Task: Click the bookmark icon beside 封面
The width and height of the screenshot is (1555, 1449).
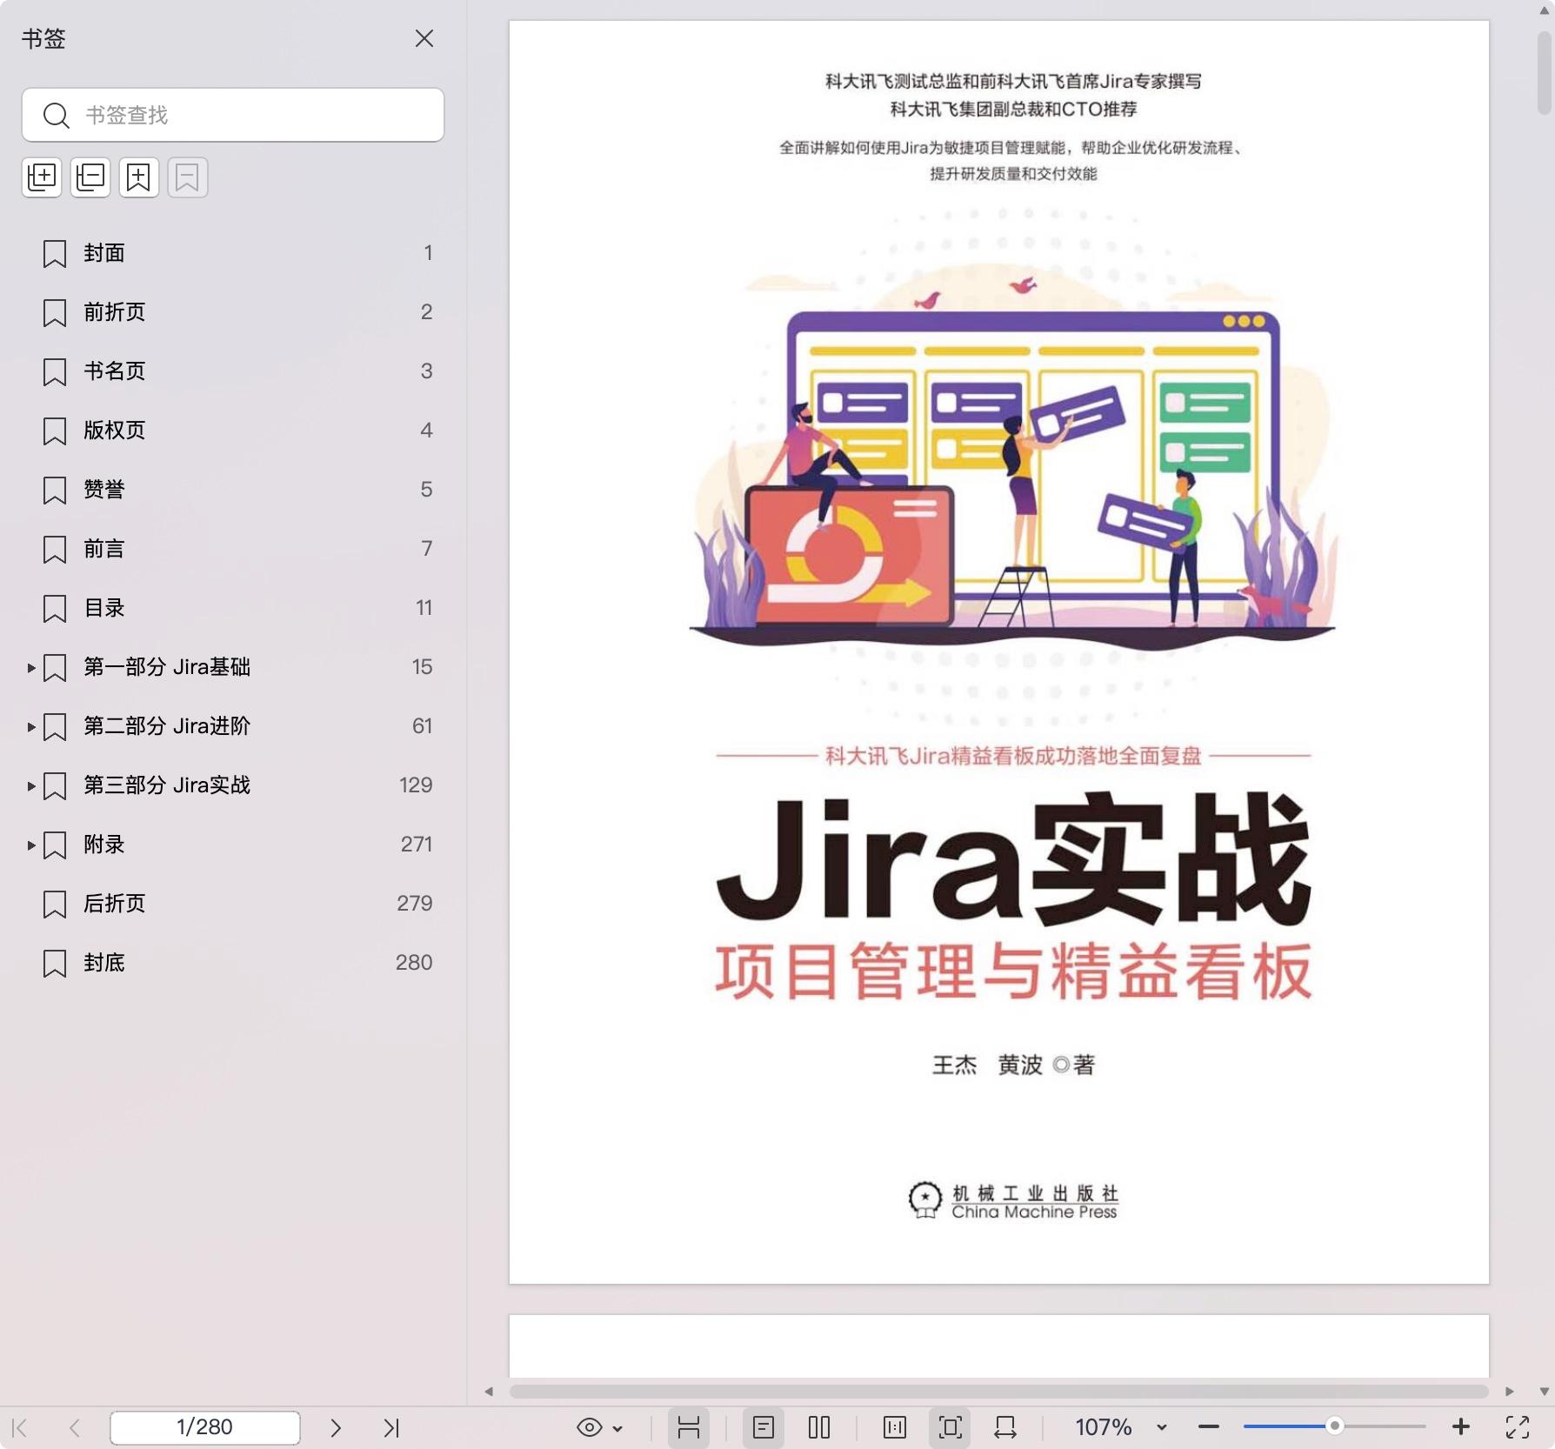Action: 55,254
